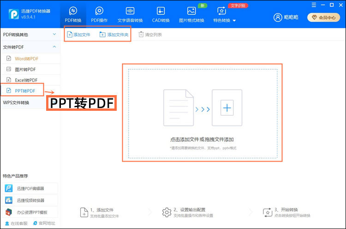Maximize the application window
This screenshot has height=229, width=346.
click(x=332, y=5)
